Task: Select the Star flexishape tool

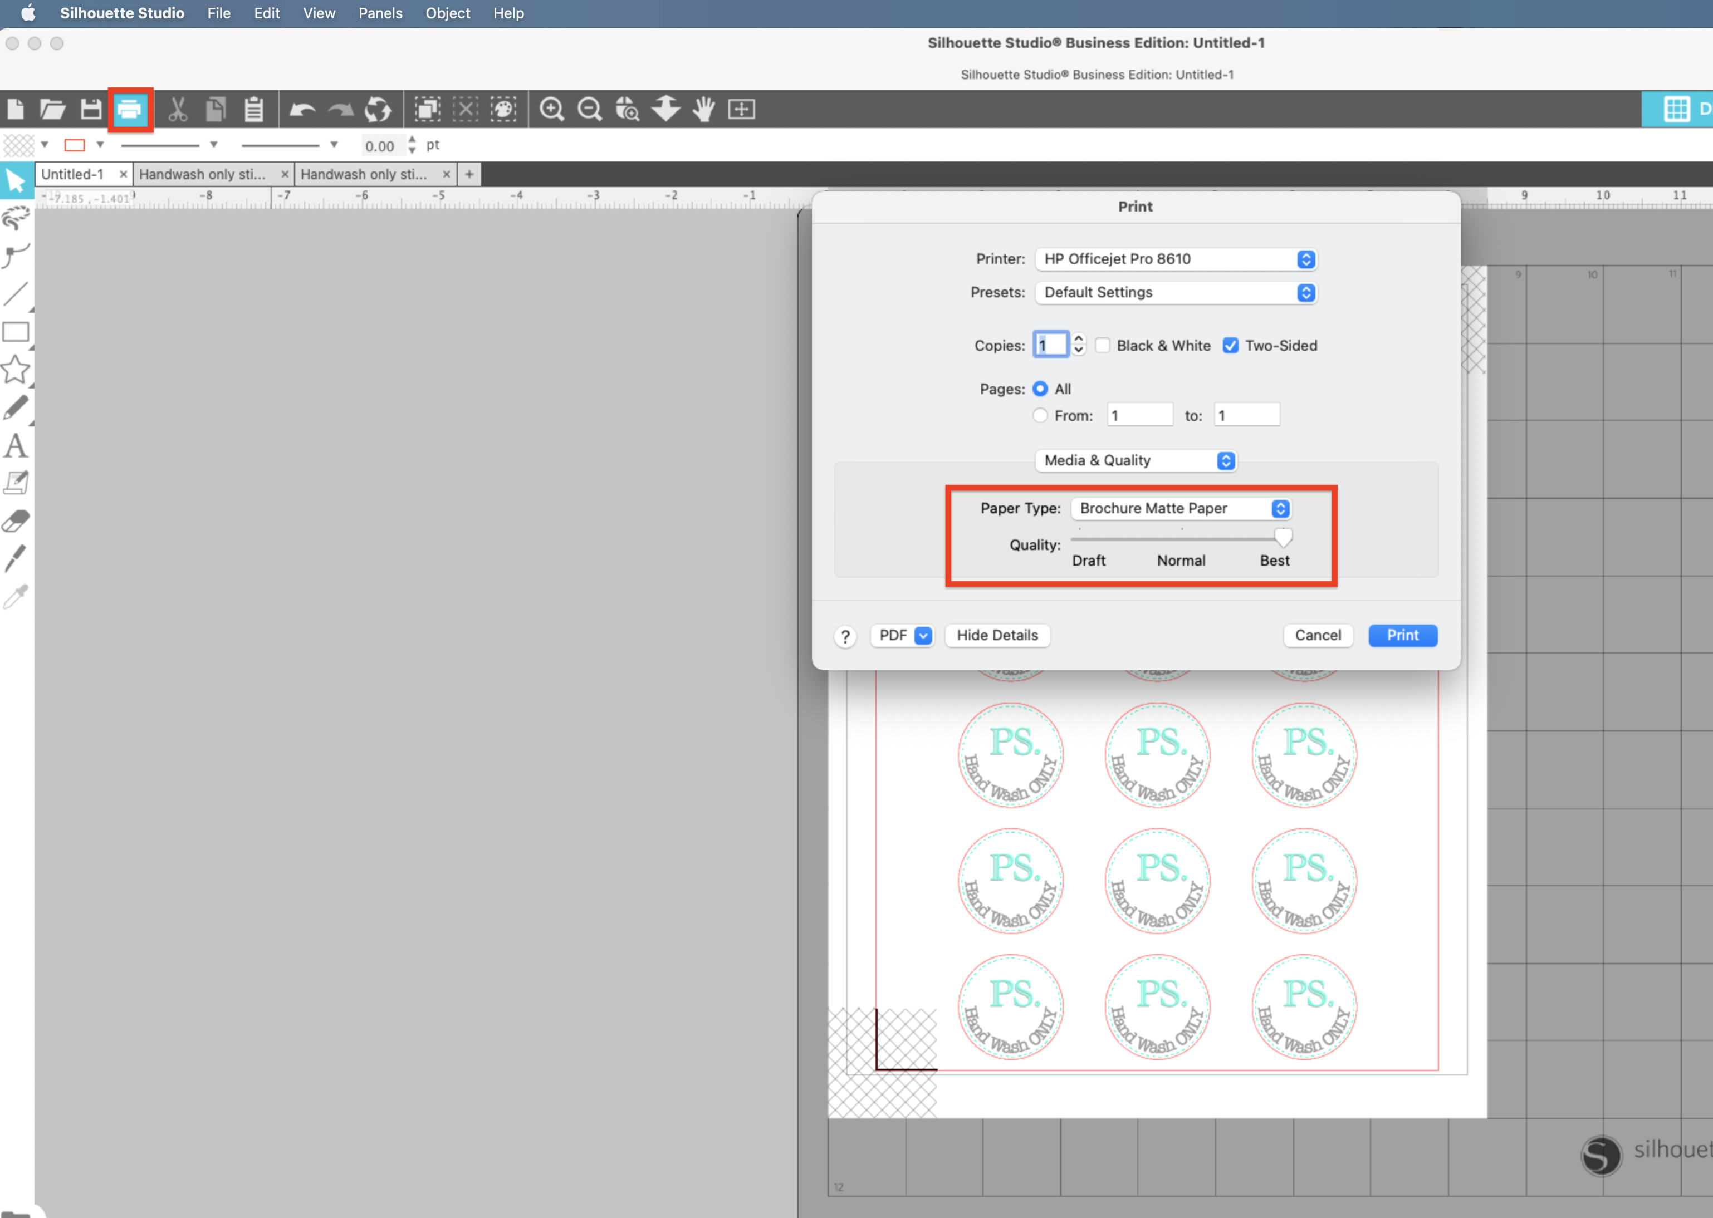Action: [15, 370]
